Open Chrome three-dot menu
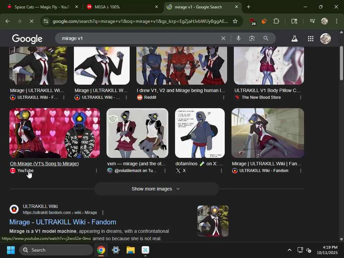 point(337,21)
